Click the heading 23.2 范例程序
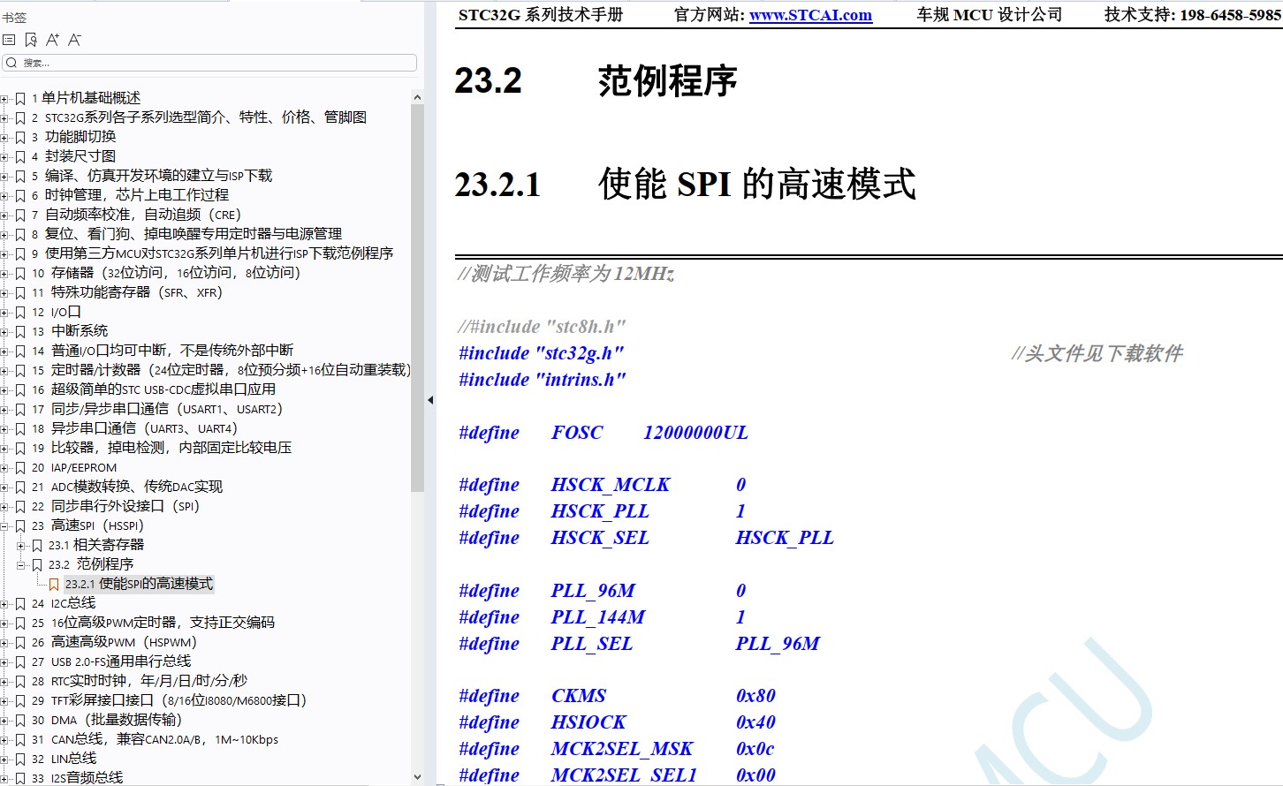Viewport: 1283px width, 786px height. coord(596,80)
